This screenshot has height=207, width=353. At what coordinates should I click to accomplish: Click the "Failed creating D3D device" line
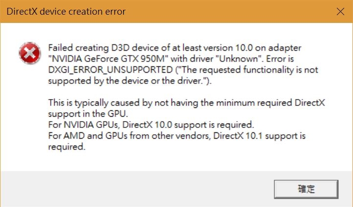point(175,48)
